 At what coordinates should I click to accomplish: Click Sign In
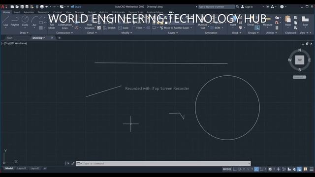247,6
